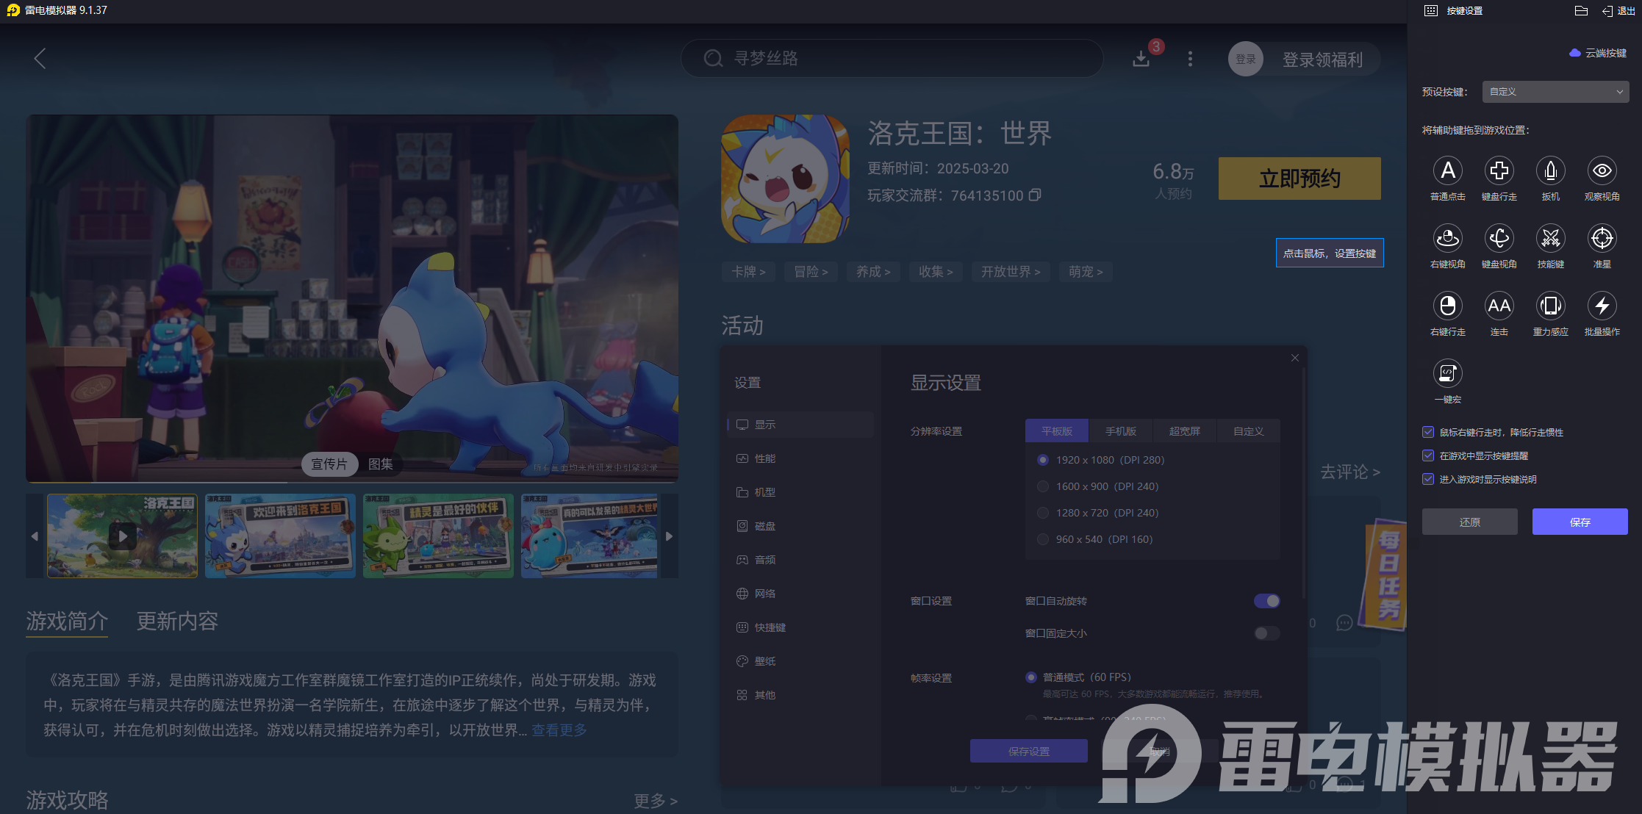This screenshot has height=814, width=1642.
Task: Toggle 进入游戏时显示按键说明 checkbox
Action: [1428, 479]
